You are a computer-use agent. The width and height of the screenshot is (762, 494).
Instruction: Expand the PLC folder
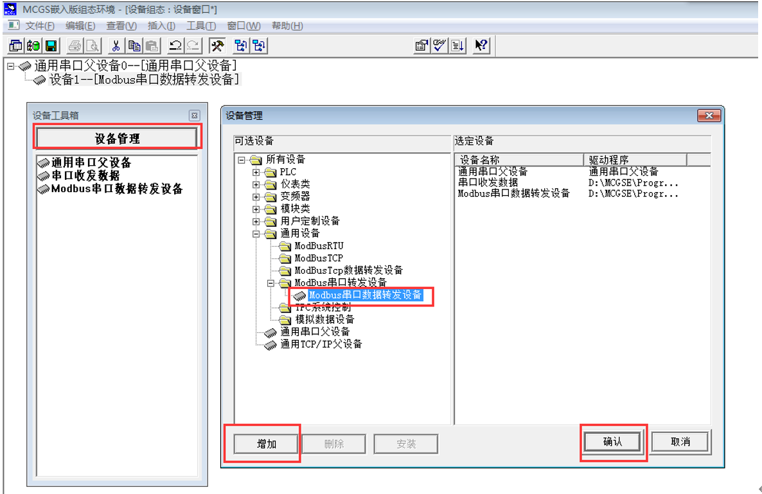256,172
